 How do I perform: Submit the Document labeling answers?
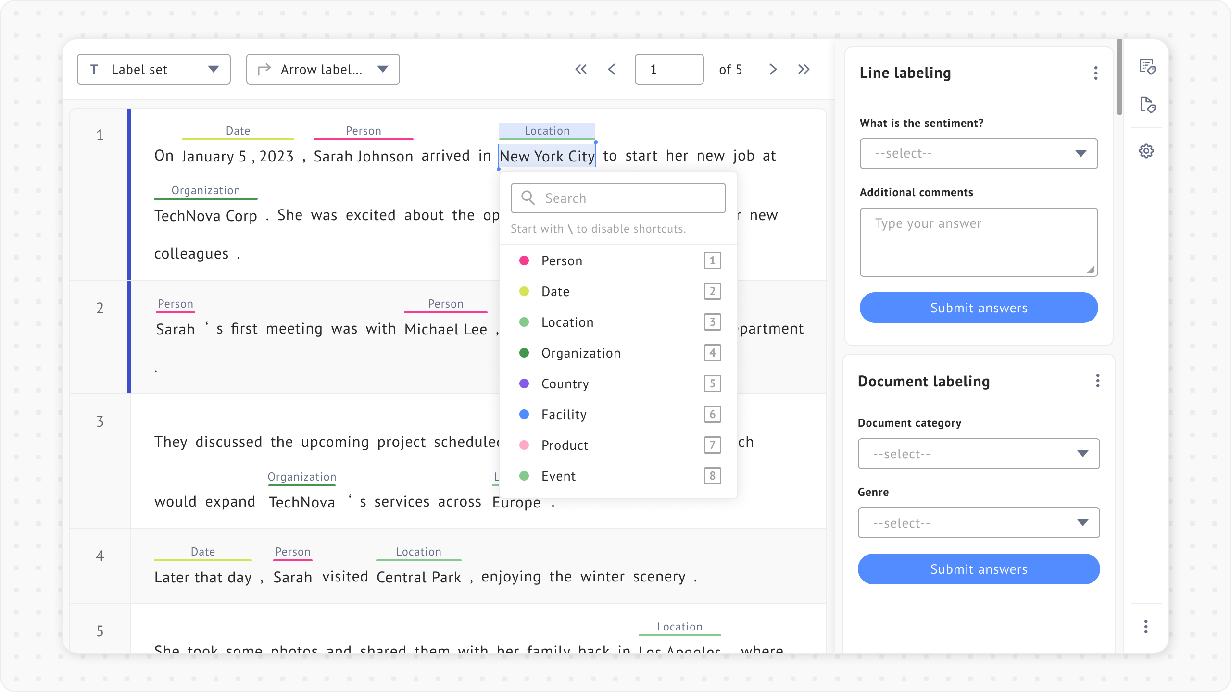(979, 569)
